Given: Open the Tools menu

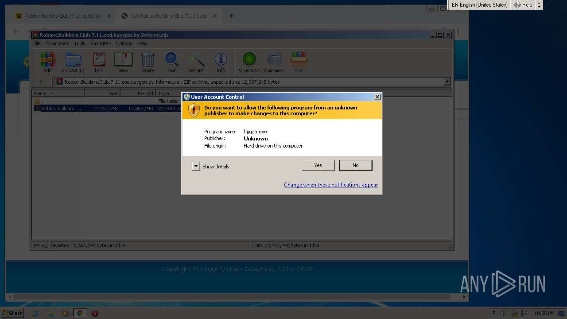Looking at the screenshot, I should 80,43.
